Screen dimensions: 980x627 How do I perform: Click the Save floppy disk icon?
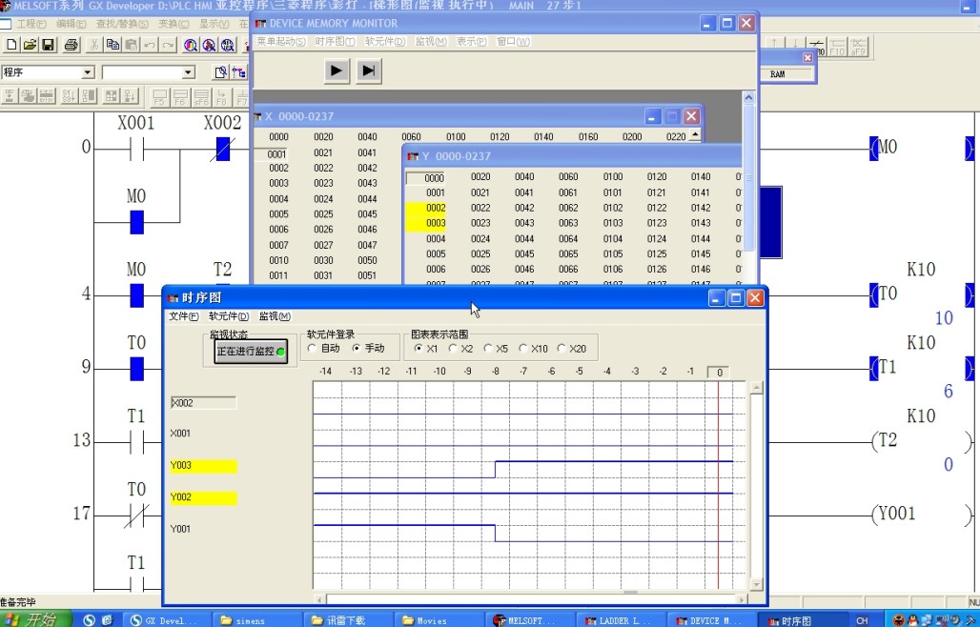[x=48, y=45]
